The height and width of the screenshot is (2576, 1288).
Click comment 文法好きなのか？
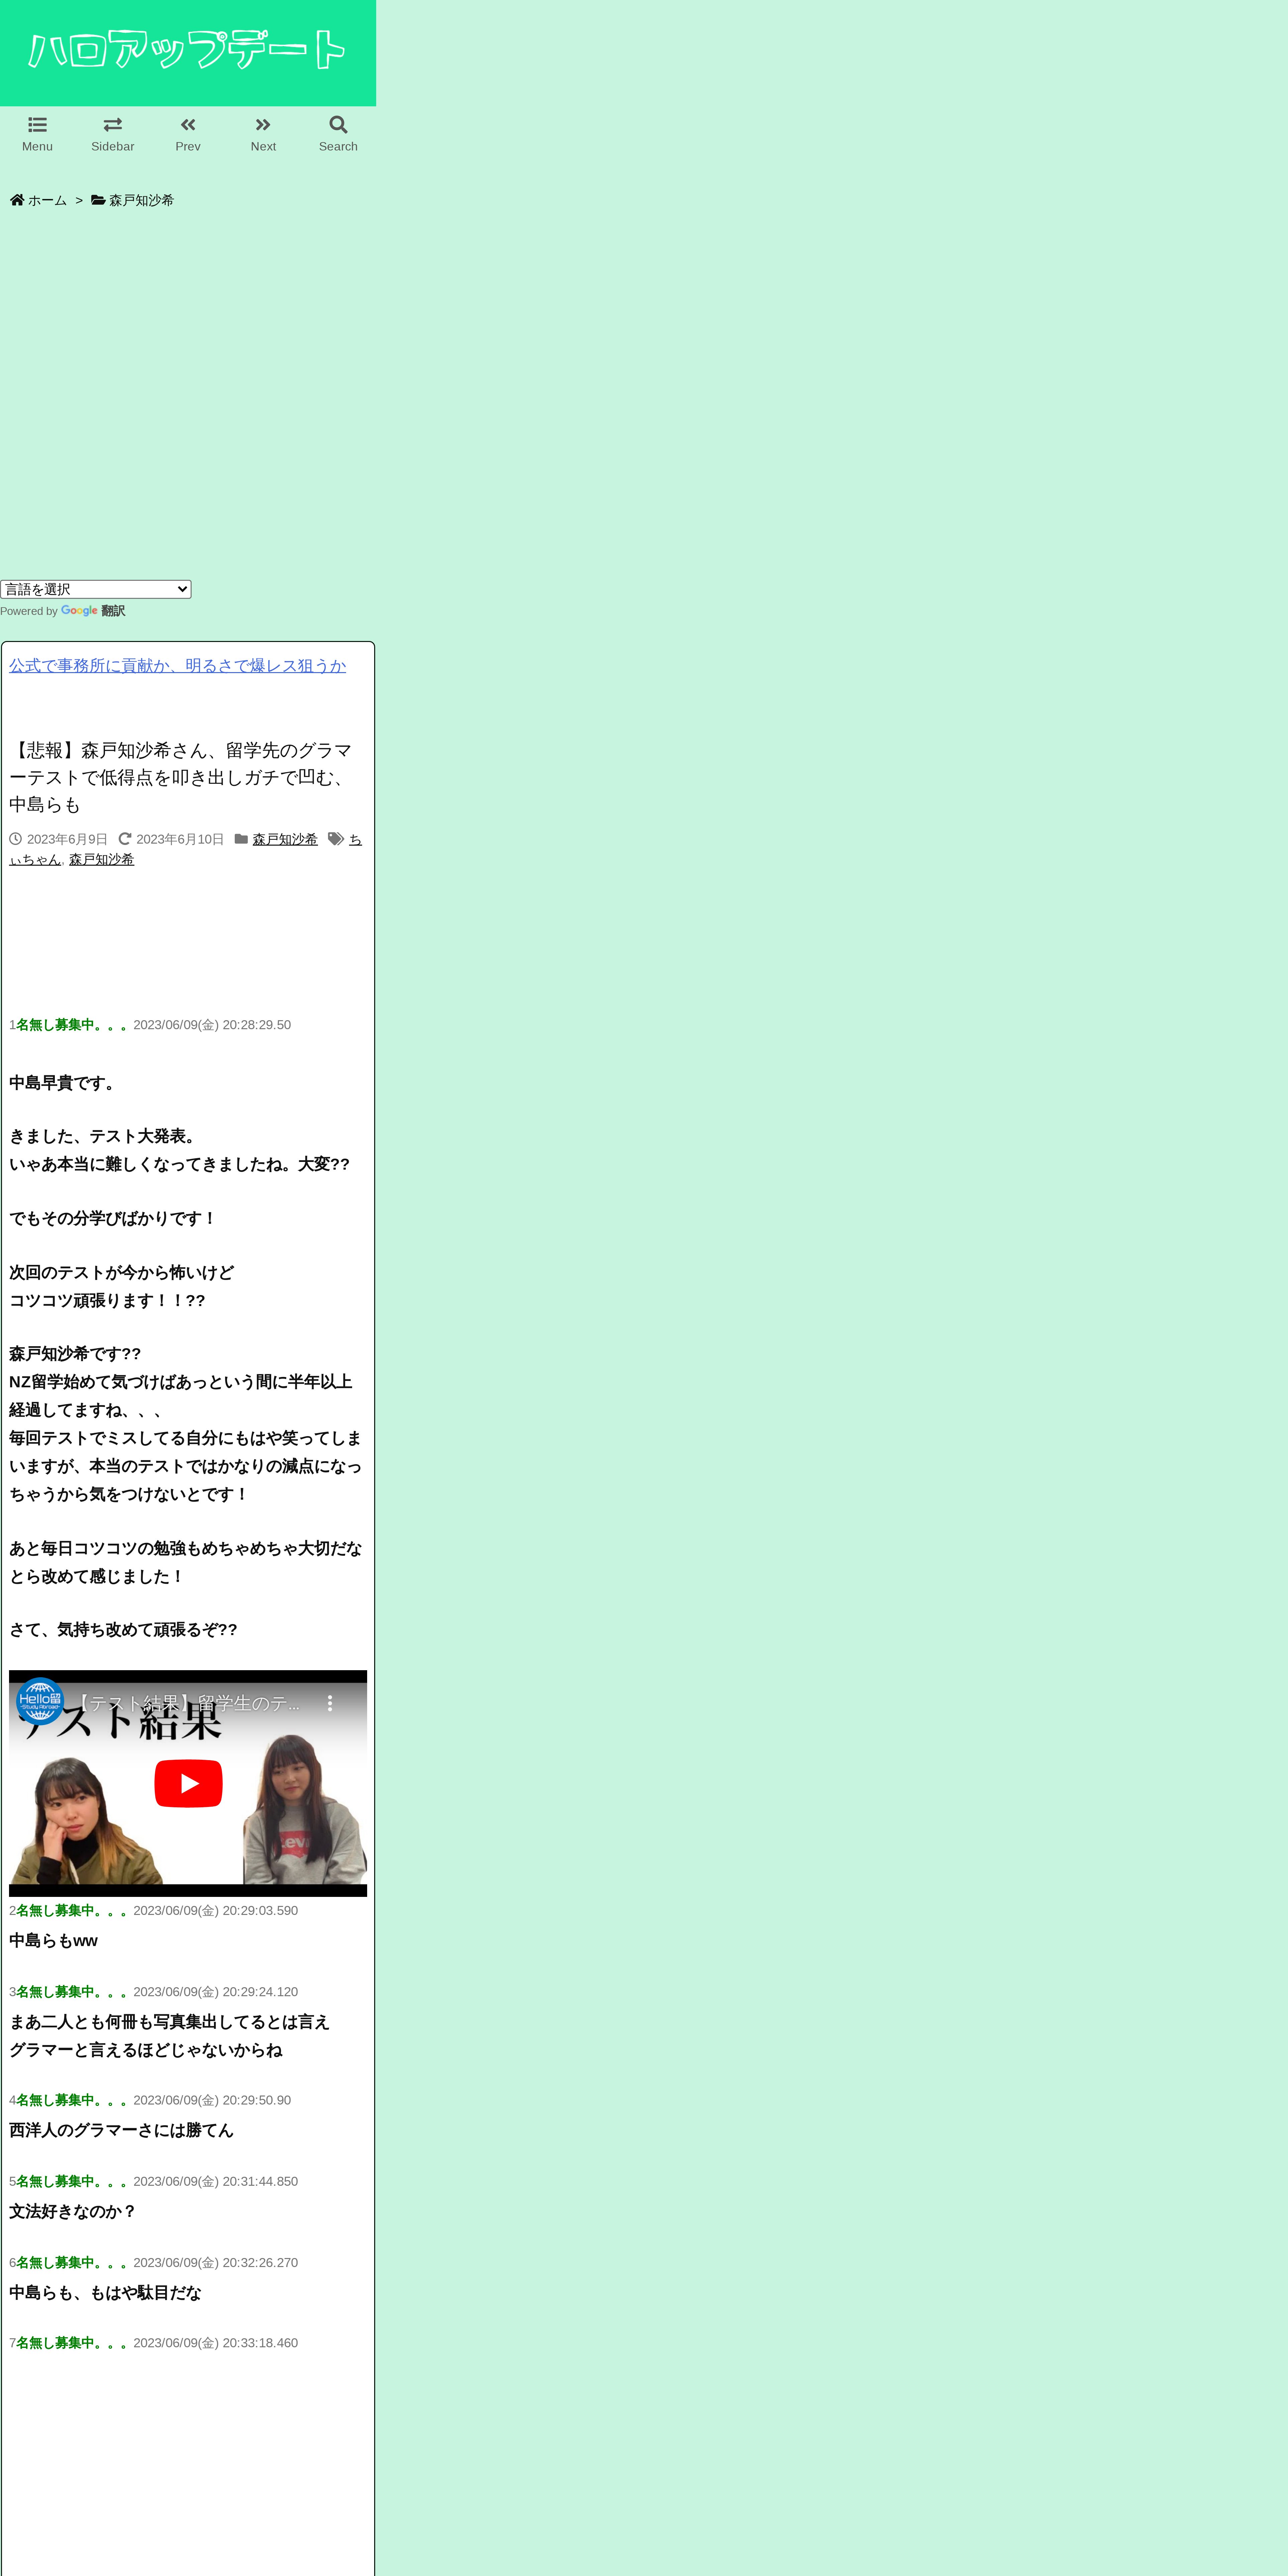tap(73, 2211)
